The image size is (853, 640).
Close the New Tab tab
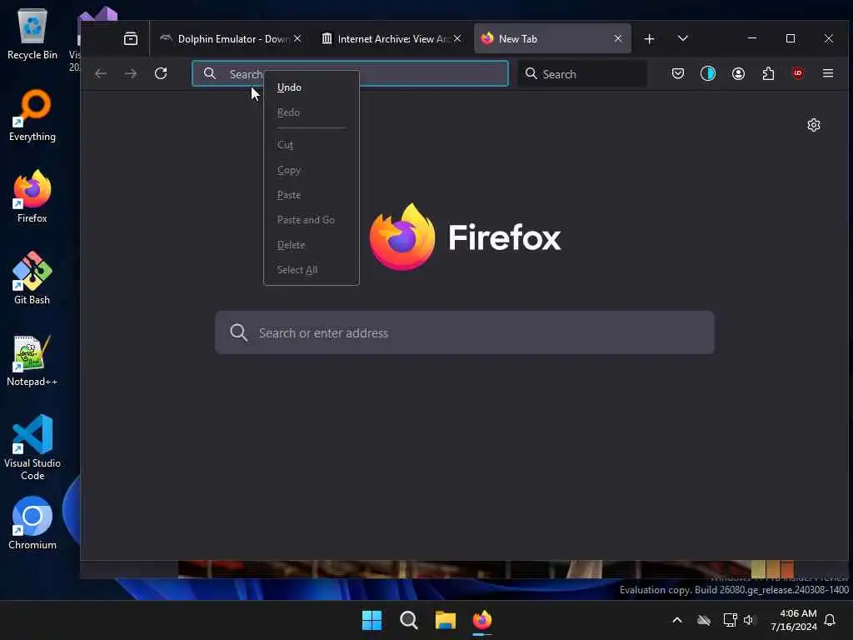[618, 38]
